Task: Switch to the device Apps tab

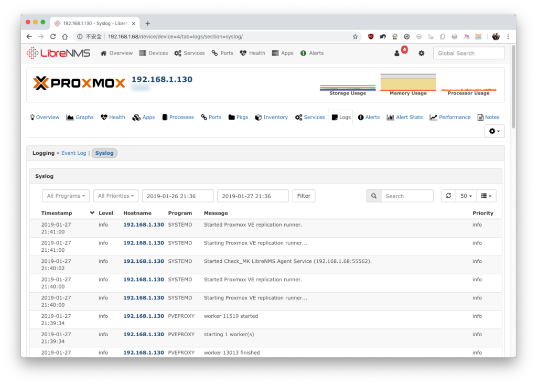Action: (144, 117)
